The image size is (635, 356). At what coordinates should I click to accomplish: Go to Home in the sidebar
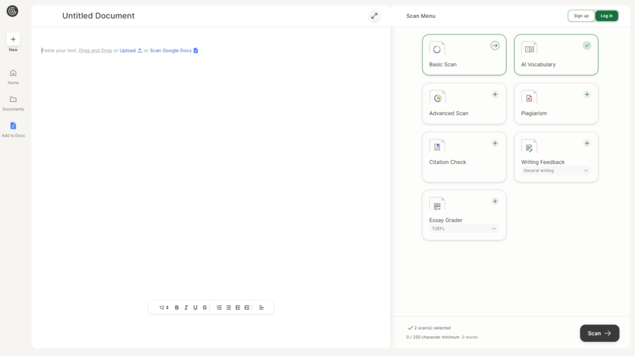tap(13, 76)
